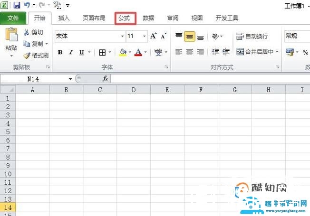This screenshot has width=310, height=216.
Task: Click the 粘贴 paste icon
Action: coord(12,35)
